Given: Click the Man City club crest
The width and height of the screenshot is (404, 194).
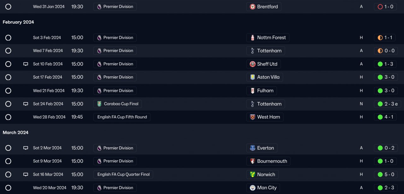Looking at the screenshot, I should tap(252, 188).
